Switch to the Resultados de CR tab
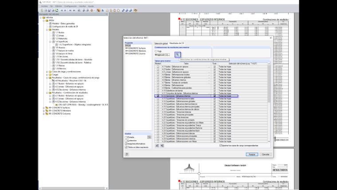337x190 pixels. 176,43
